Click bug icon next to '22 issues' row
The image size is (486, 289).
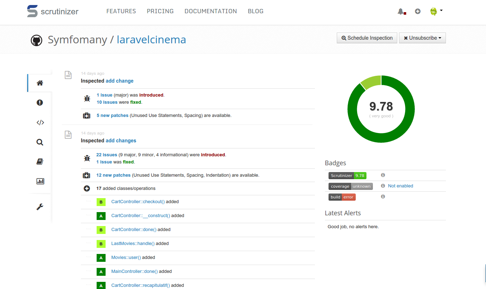coord(87,158)
